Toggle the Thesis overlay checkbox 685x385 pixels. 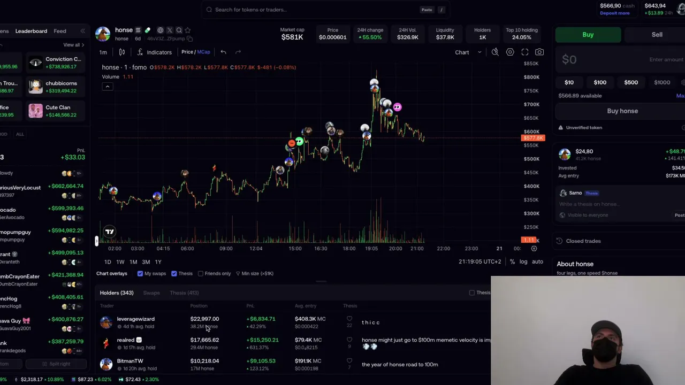pos(174,273)
